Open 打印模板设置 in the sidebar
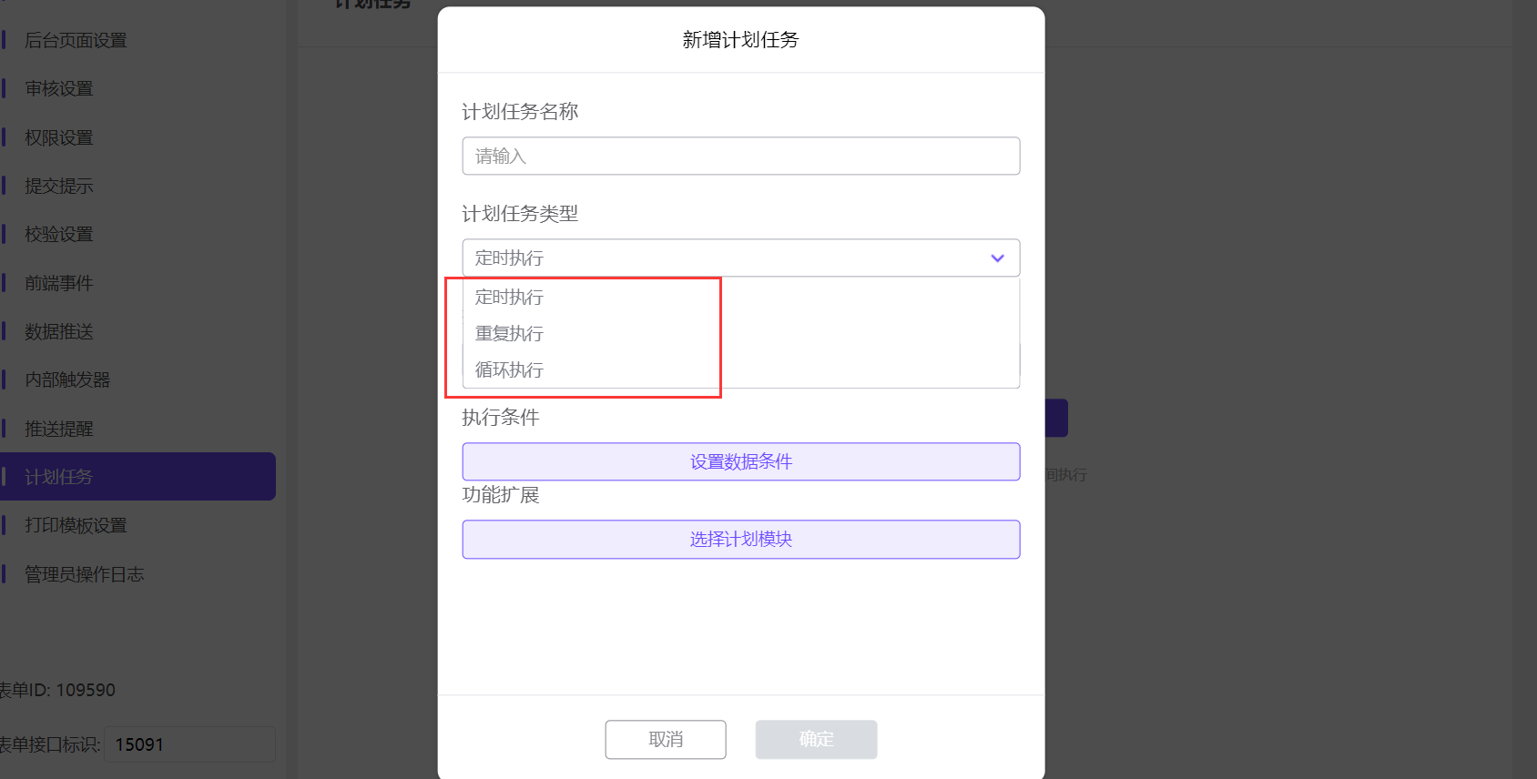Viewport: 1537px width, 779px height. click(76, 526)
